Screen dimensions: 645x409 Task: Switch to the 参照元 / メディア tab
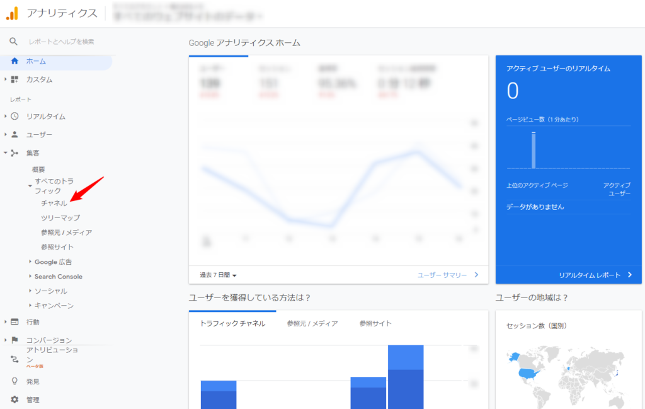pyautogui.click(x=312, y=323)
